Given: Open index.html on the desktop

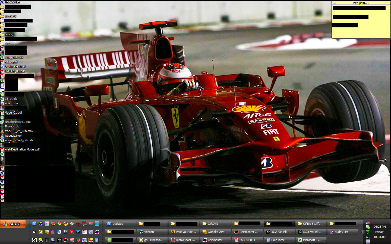Looking at the screenshot, I should (10, 104).
